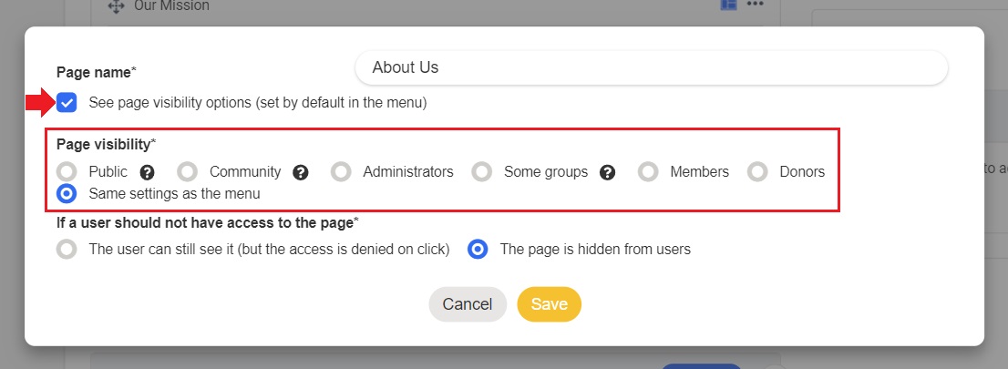Image resolution: width=1008 pixels, height=369 pixels.
Task: Choose Community as page visibility
Action: (x=187, y=171)
